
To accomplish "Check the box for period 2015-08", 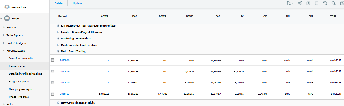I will click(x=53, y=60).
